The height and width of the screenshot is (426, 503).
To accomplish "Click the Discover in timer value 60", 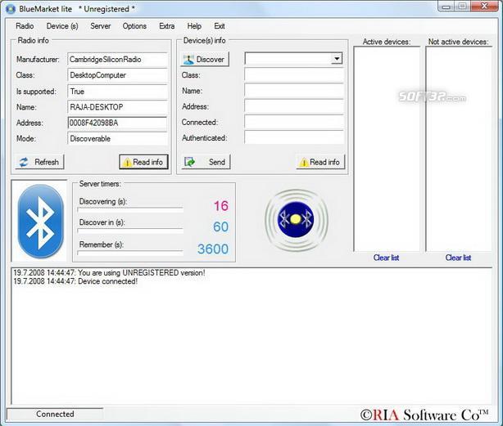I will click(220, 227).
